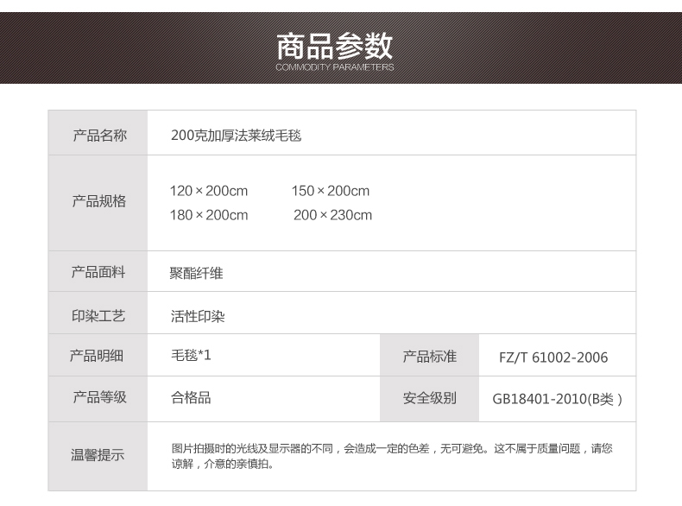Click the COMMODITY PARAMETERS subtitle text
Image resolution: width=682 pixels, height=506 pixels.
(334, 66)
